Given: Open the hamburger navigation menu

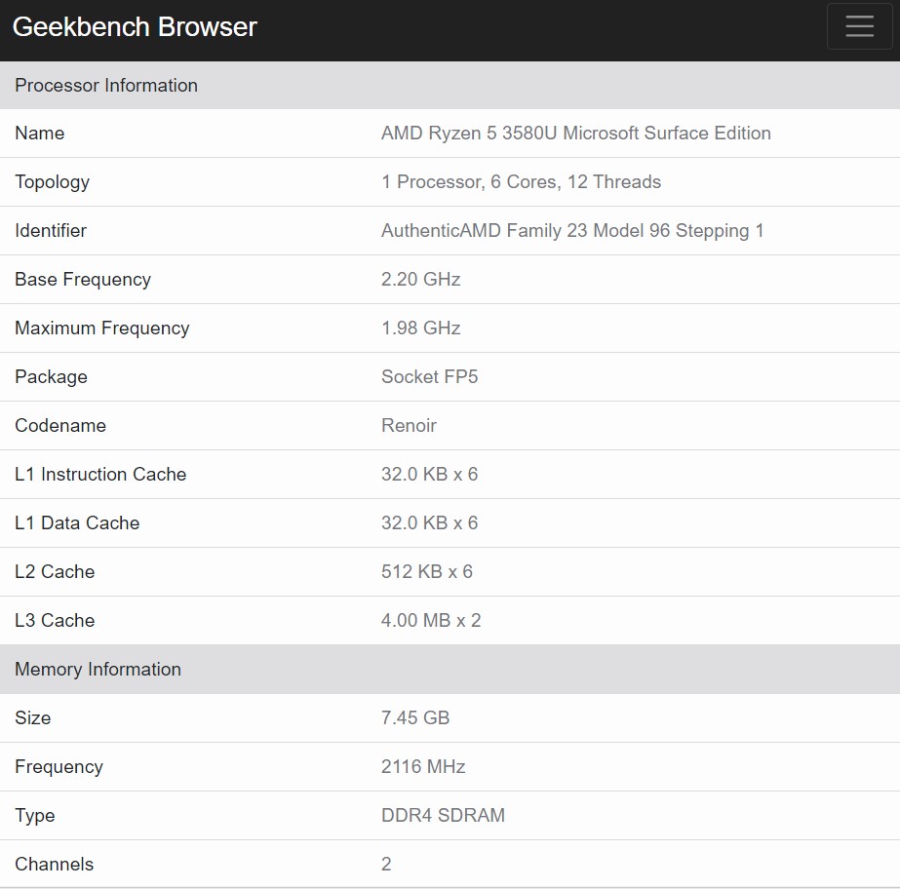Looking at the screenshot, I should [x=859, y=26].
